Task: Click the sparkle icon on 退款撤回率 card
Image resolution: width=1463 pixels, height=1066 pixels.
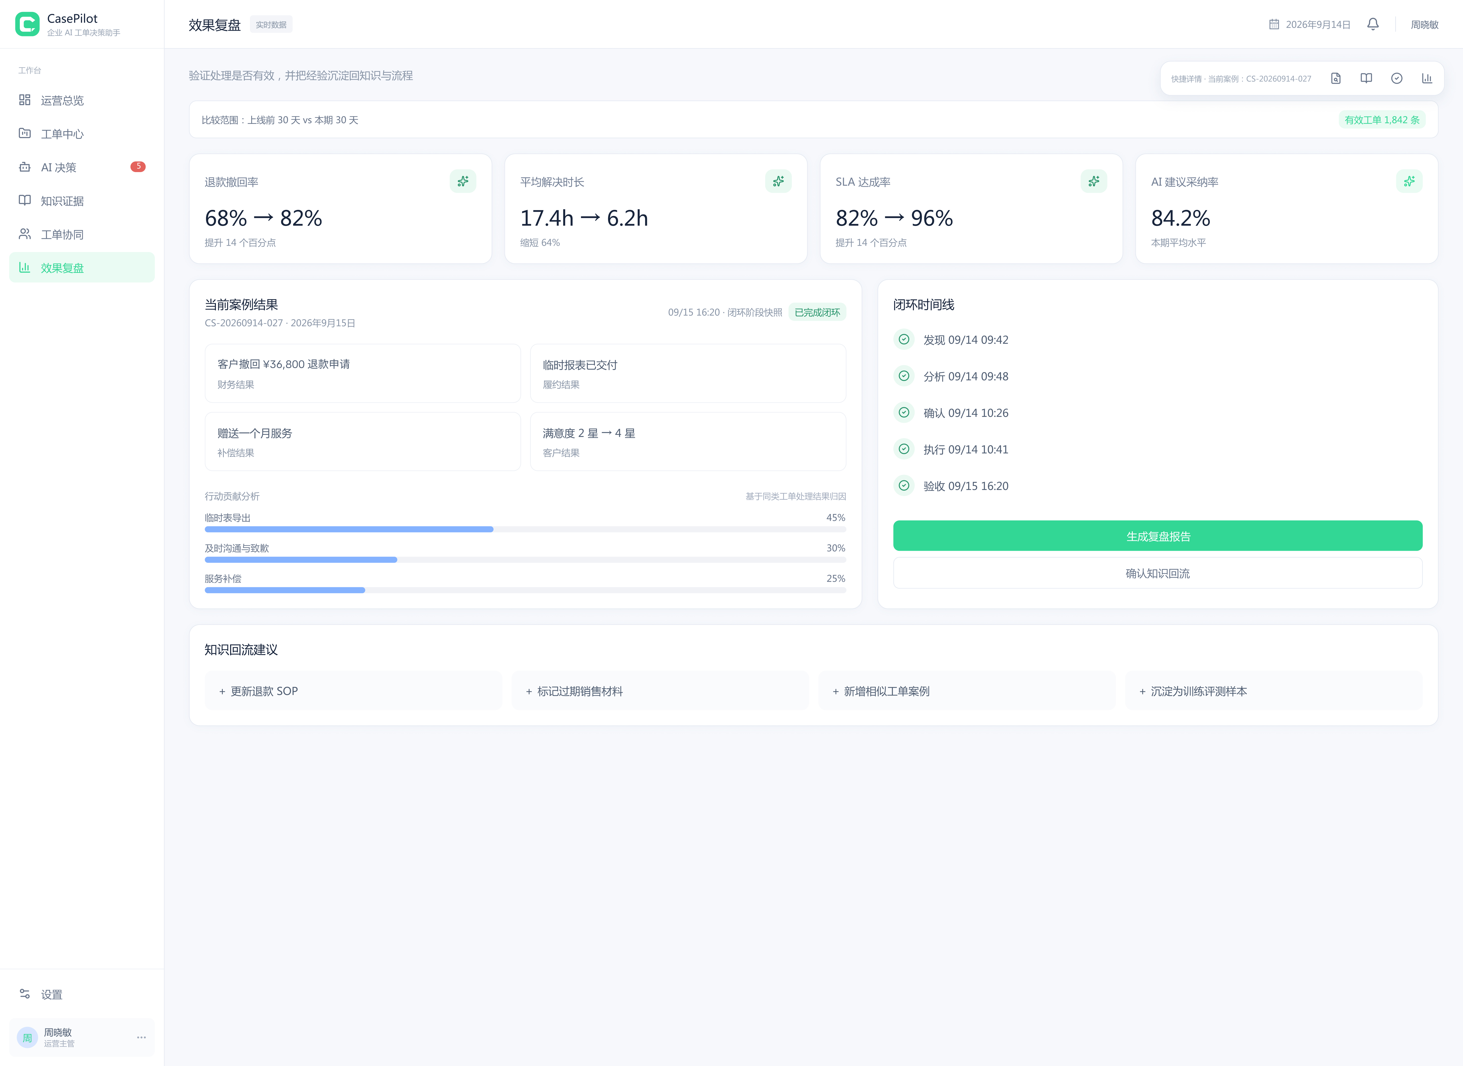Action: coord(463,181)
